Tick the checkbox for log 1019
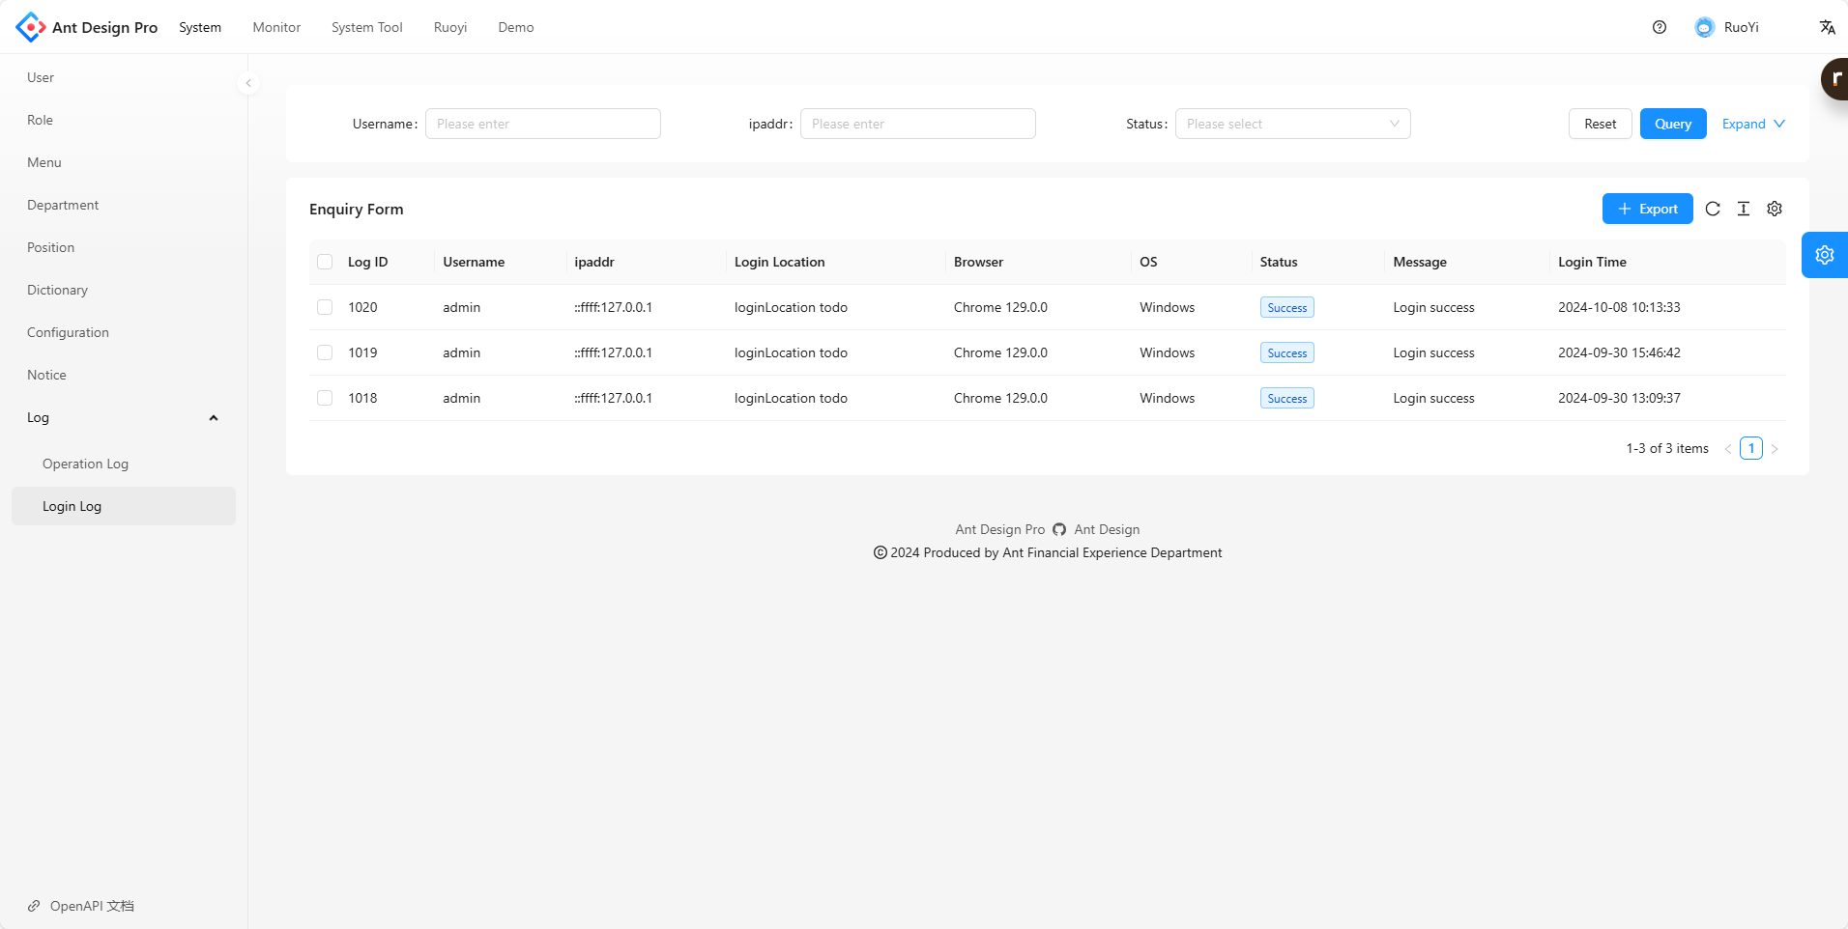 pyautogui.click(x=325, y=352)
